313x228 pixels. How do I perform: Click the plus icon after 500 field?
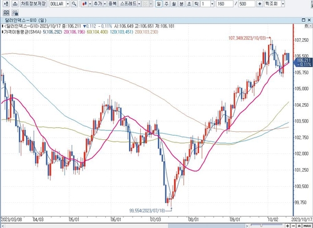259,4
